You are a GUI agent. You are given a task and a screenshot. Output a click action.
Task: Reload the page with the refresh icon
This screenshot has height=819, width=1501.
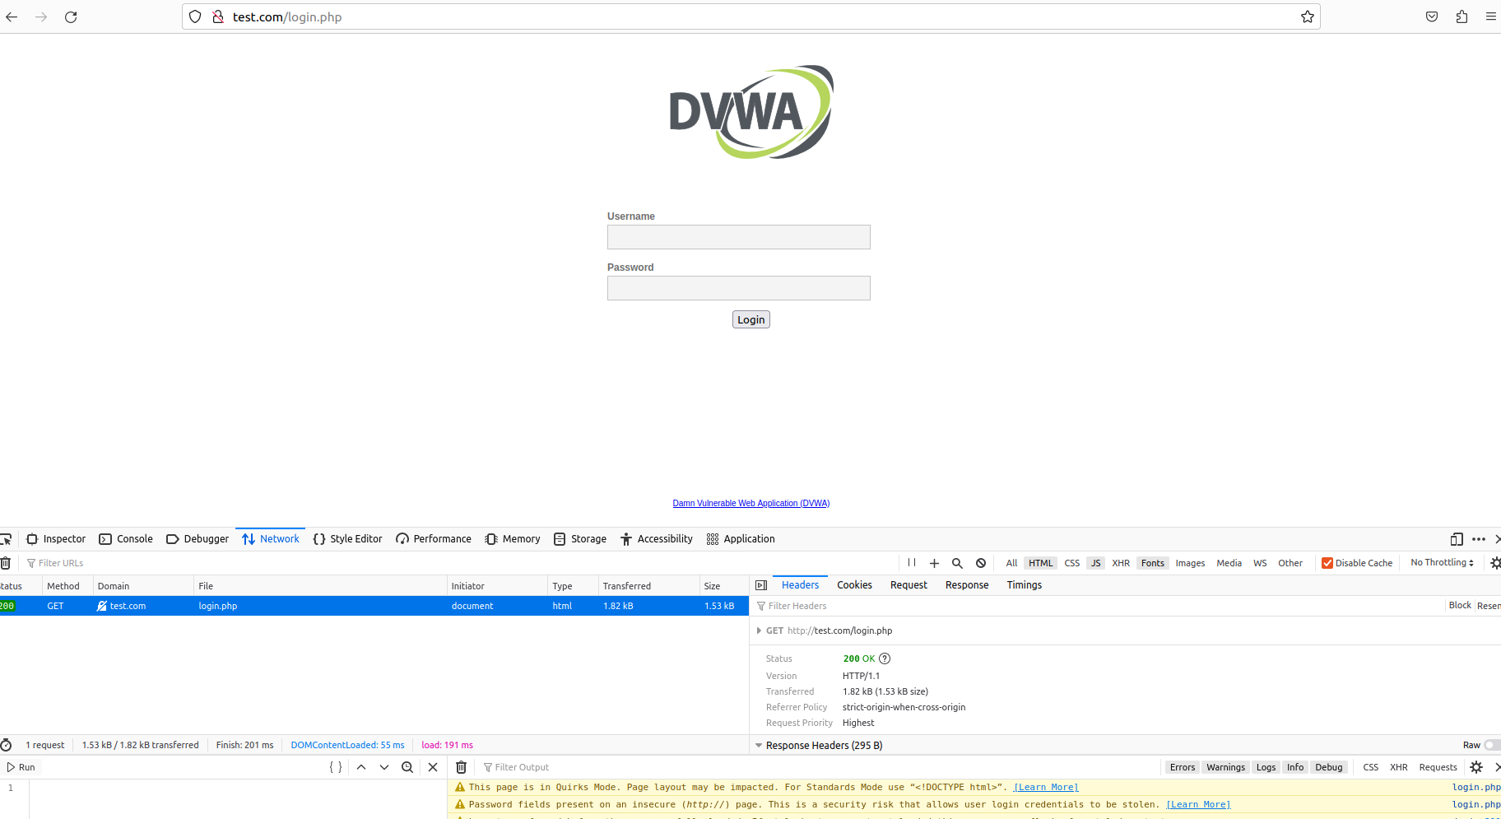coord(71,16)
